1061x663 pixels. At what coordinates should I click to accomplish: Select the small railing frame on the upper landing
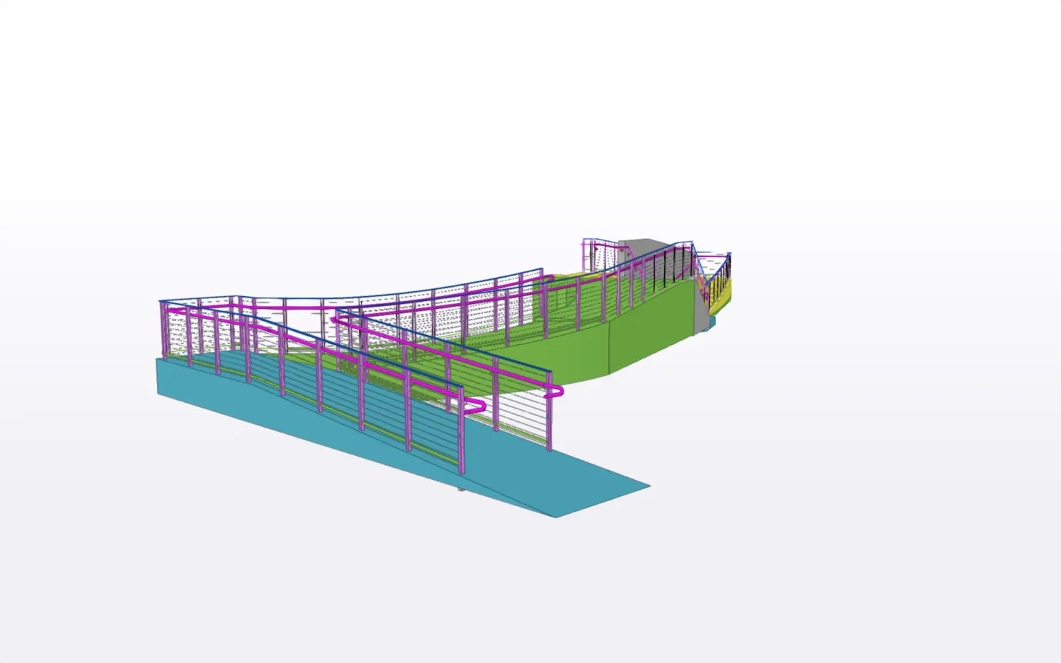click(601, 256)
